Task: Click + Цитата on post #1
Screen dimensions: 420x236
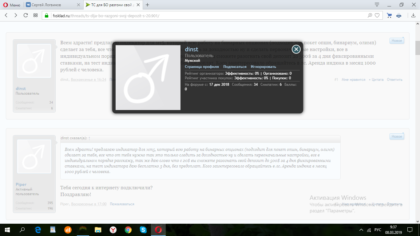Action: pyautogui.click(x=376, y=80)
